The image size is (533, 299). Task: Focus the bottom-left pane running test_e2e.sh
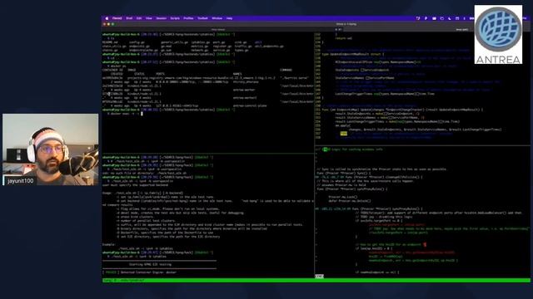tap(207, 216)
